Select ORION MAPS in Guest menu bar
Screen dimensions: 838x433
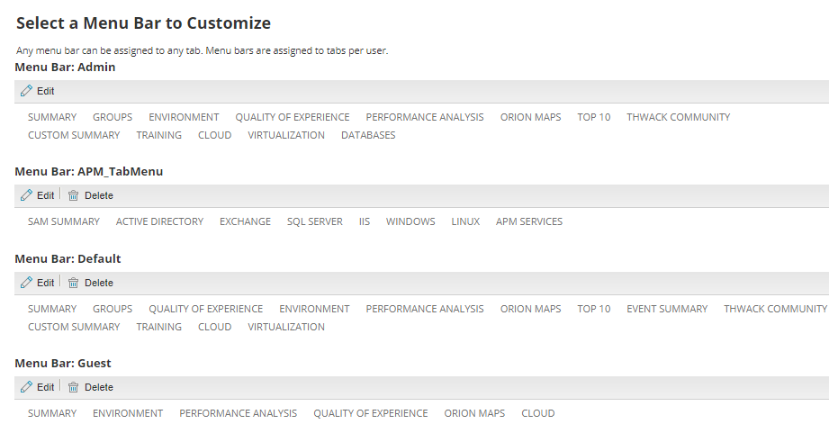point(474,413)
